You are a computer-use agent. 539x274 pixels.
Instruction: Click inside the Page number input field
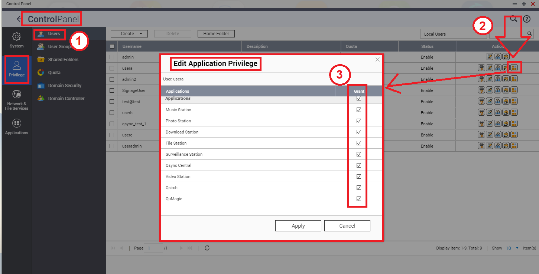(153, 248)
